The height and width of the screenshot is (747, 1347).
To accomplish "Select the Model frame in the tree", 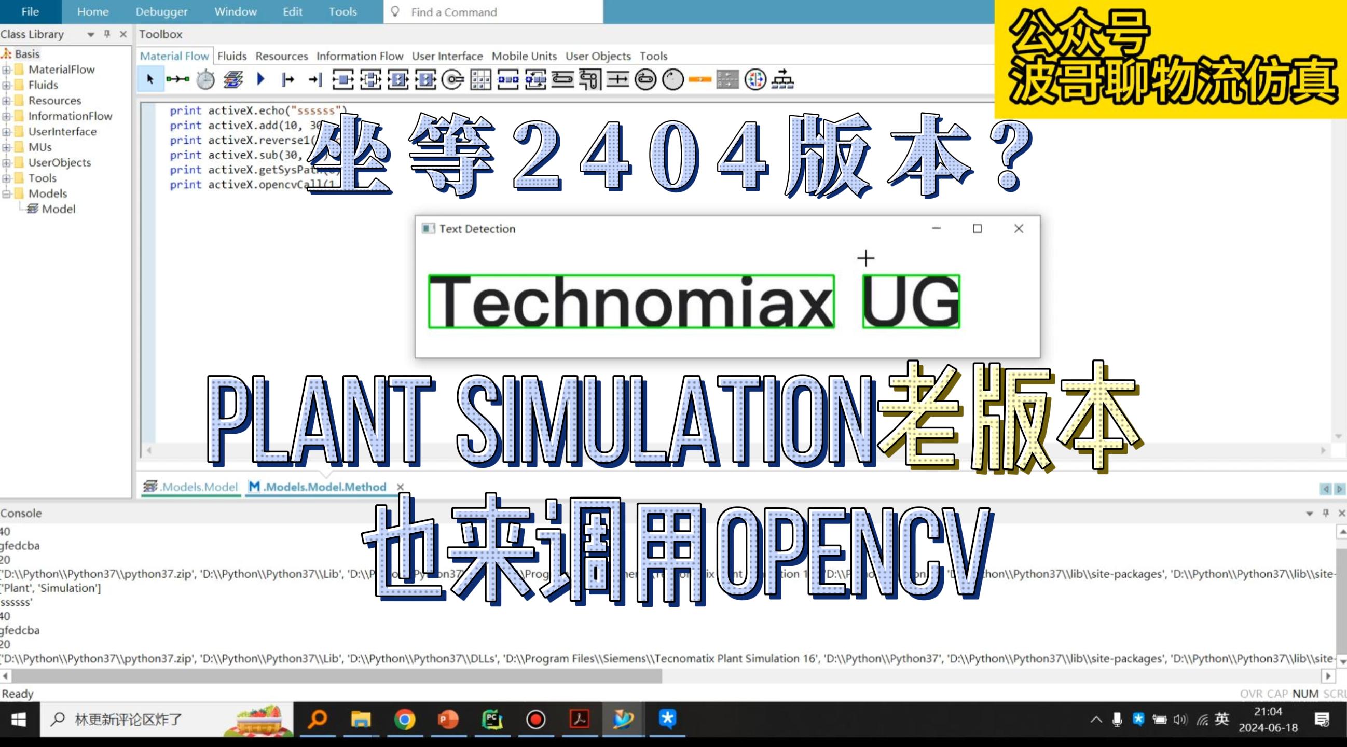I will (52, 209).
